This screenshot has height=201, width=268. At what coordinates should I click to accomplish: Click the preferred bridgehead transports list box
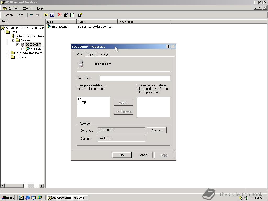pos(153,107)
